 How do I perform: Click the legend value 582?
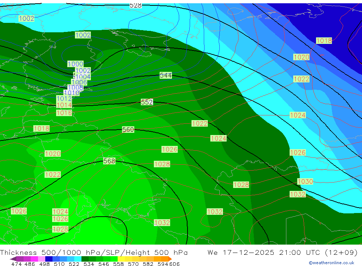(x=148, y=264)
